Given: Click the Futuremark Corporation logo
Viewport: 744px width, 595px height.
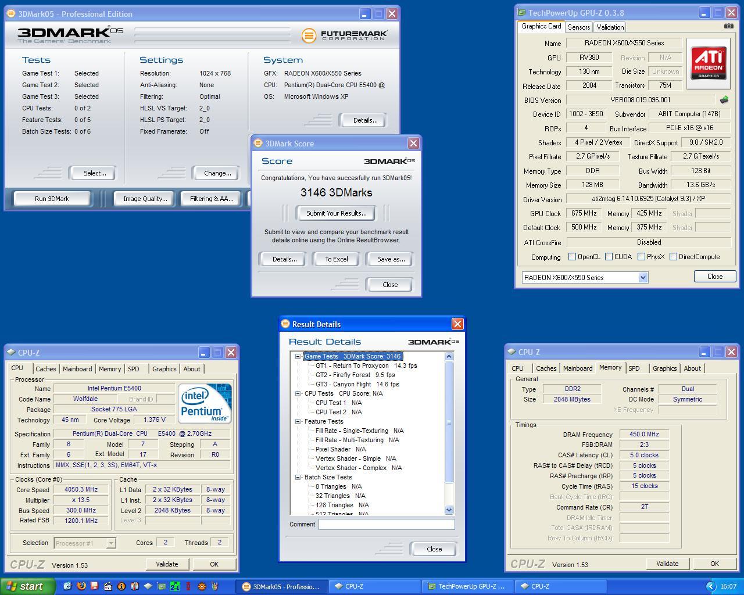Looking at the screenshot, I should point(344,35).
